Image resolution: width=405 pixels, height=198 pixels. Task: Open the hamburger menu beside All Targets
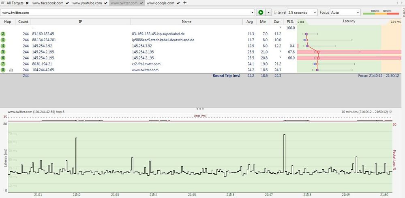coord(3,3)
